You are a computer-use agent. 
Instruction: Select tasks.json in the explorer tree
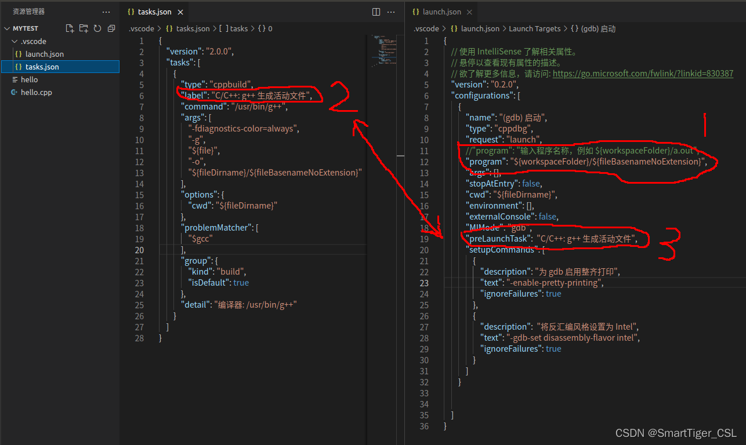tap(60, 67)
